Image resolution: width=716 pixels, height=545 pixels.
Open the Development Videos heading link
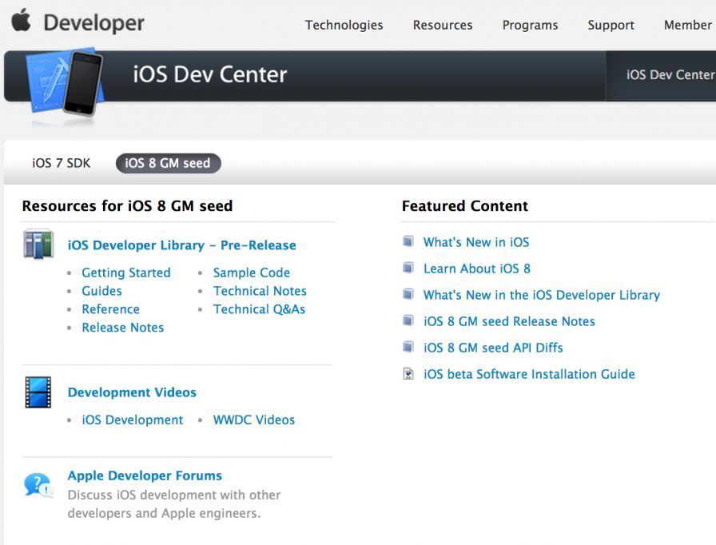[x=132, y=392]
